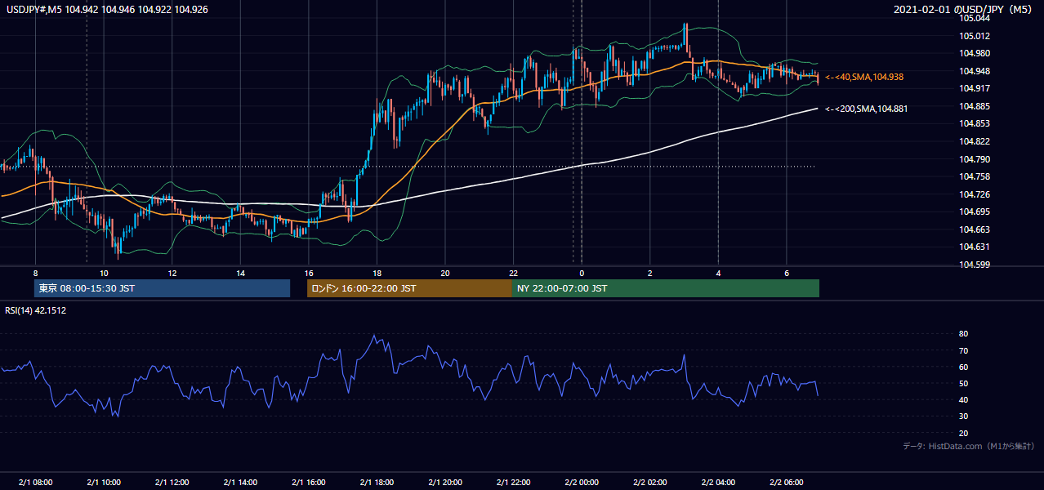The width and height of the screenshot is (1044, 490).
Task: Click the NY session bar 22:00-07:00 JST
Action: tap(666, 288)
